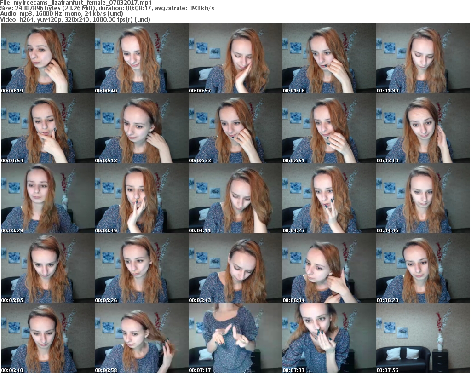Image resolution: width=471 pixels, height=373 pixels.
Task: Open the frame at 00:00:57
Action: [x=235, y=58]
